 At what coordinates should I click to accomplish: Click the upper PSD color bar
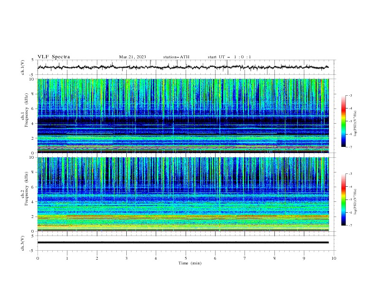pyautogui.click(x=343, y=121)
